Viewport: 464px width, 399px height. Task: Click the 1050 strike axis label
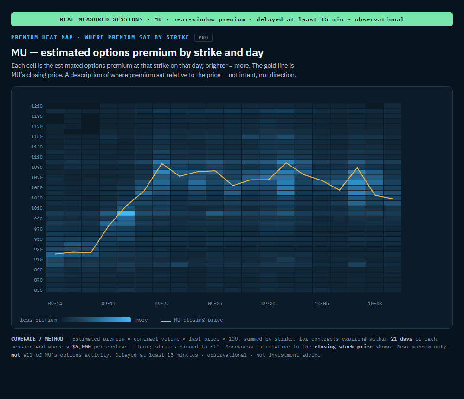pyautogui.click(x=37, y=188)
